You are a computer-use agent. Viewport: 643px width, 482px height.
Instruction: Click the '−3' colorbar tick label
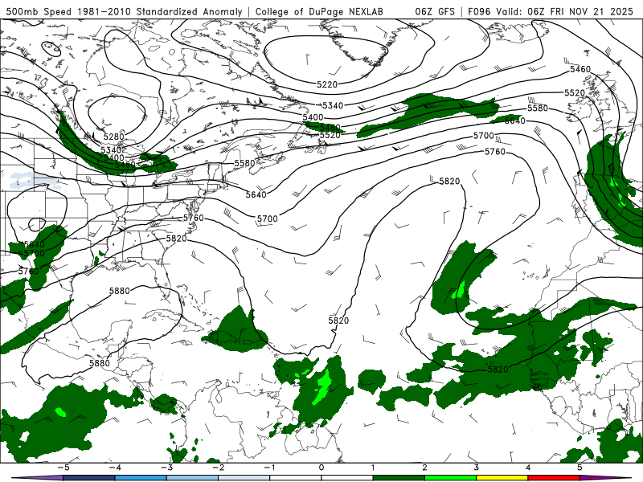point(166,468)
